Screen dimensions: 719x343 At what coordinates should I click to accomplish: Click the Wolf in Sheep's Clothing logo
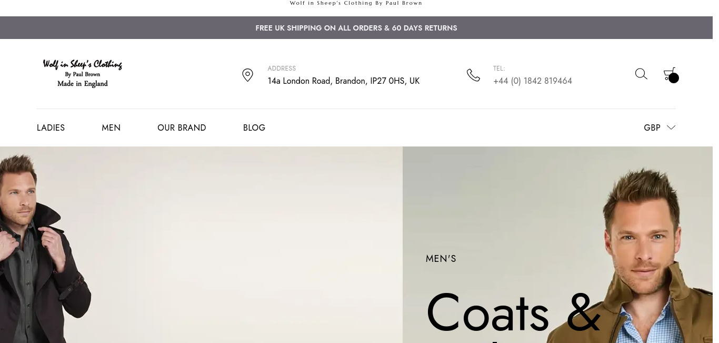pos(83,73)
